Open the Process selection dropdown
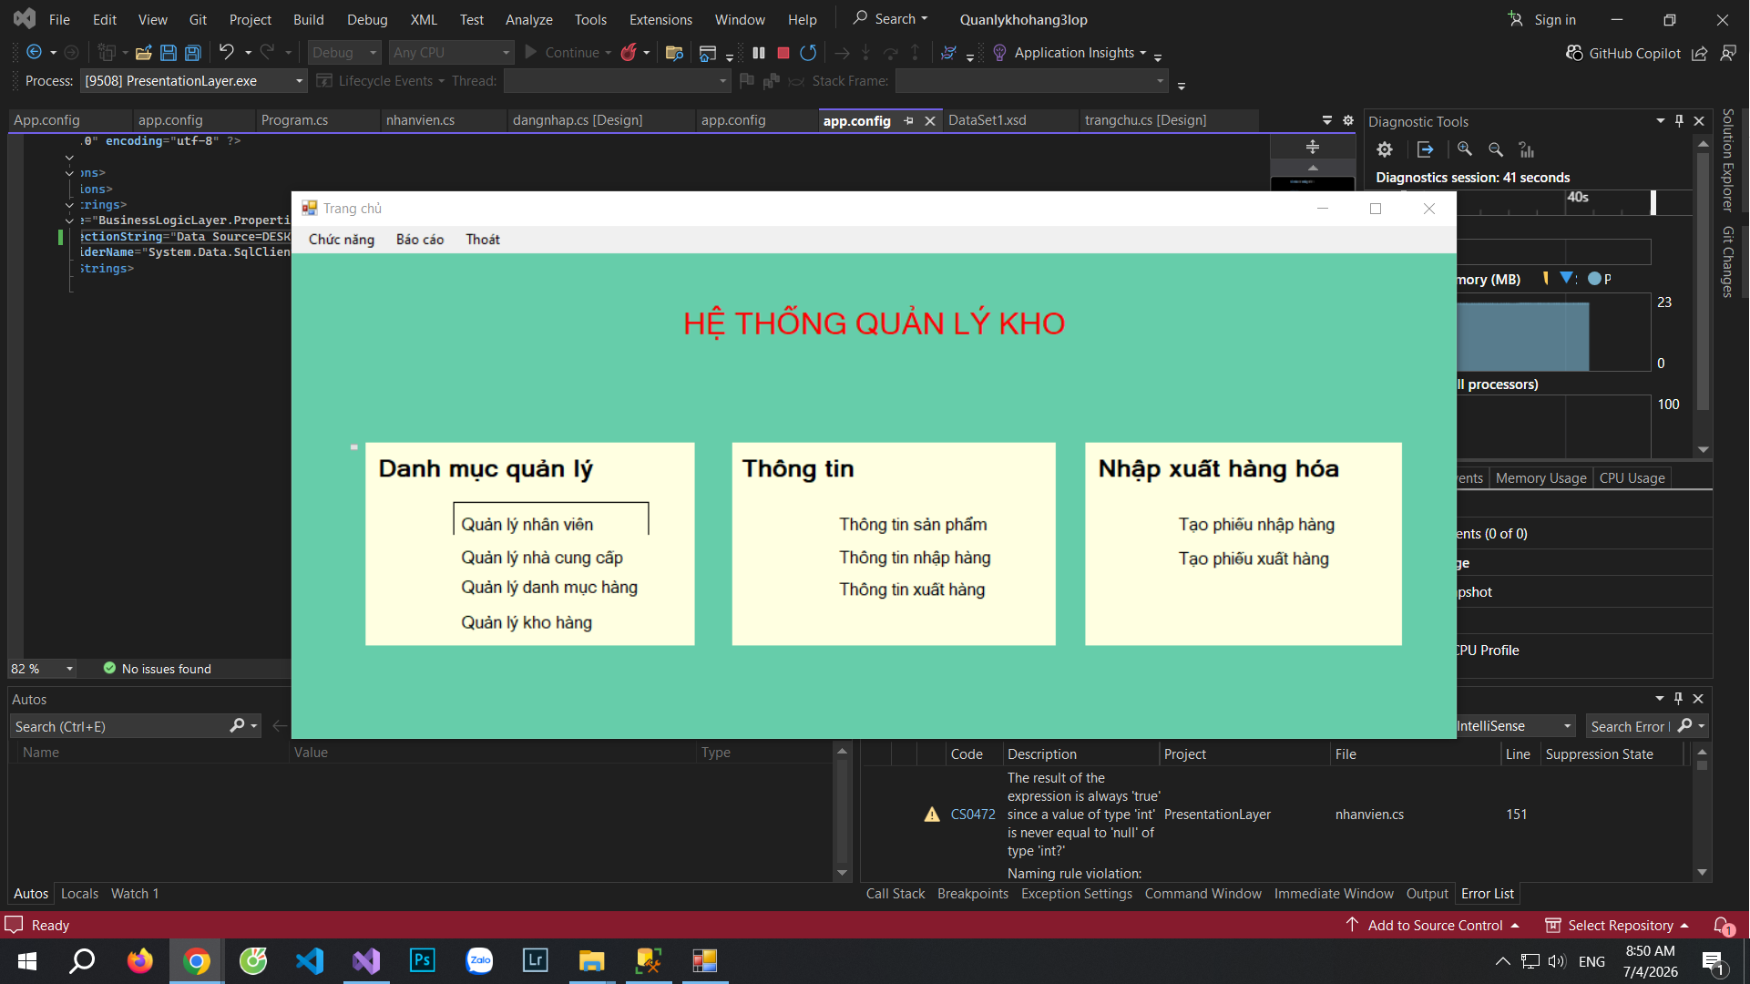The width and height of the screenshot is (1750, 984). pos(193,81)
